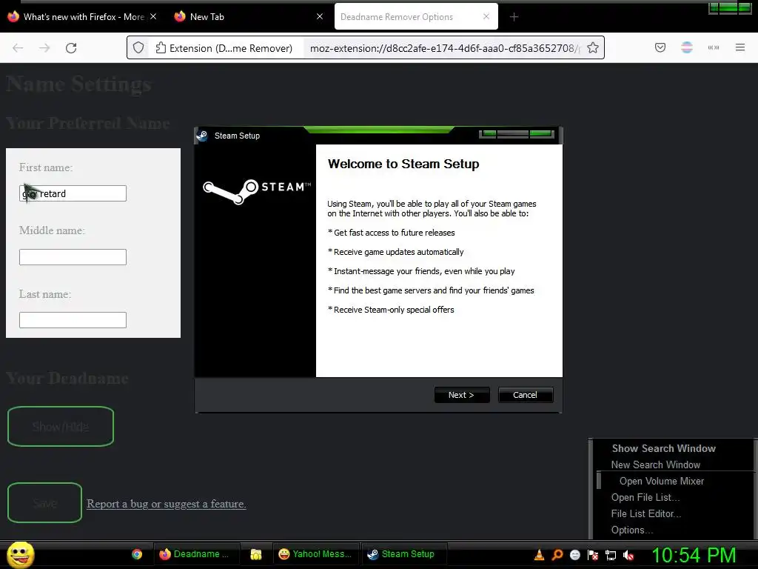Close the Deadname Remover Options tab
This screenshot has width=758, height=569.
486,16
